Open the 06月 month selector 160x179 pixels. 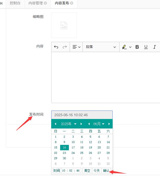(99, 124)
